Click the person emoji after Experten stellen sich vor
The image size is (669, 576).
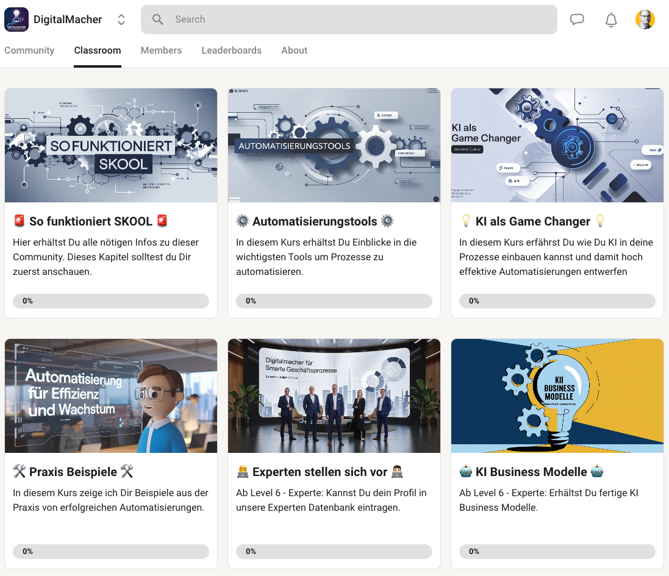pyautogui.click(x=397, y=472)
